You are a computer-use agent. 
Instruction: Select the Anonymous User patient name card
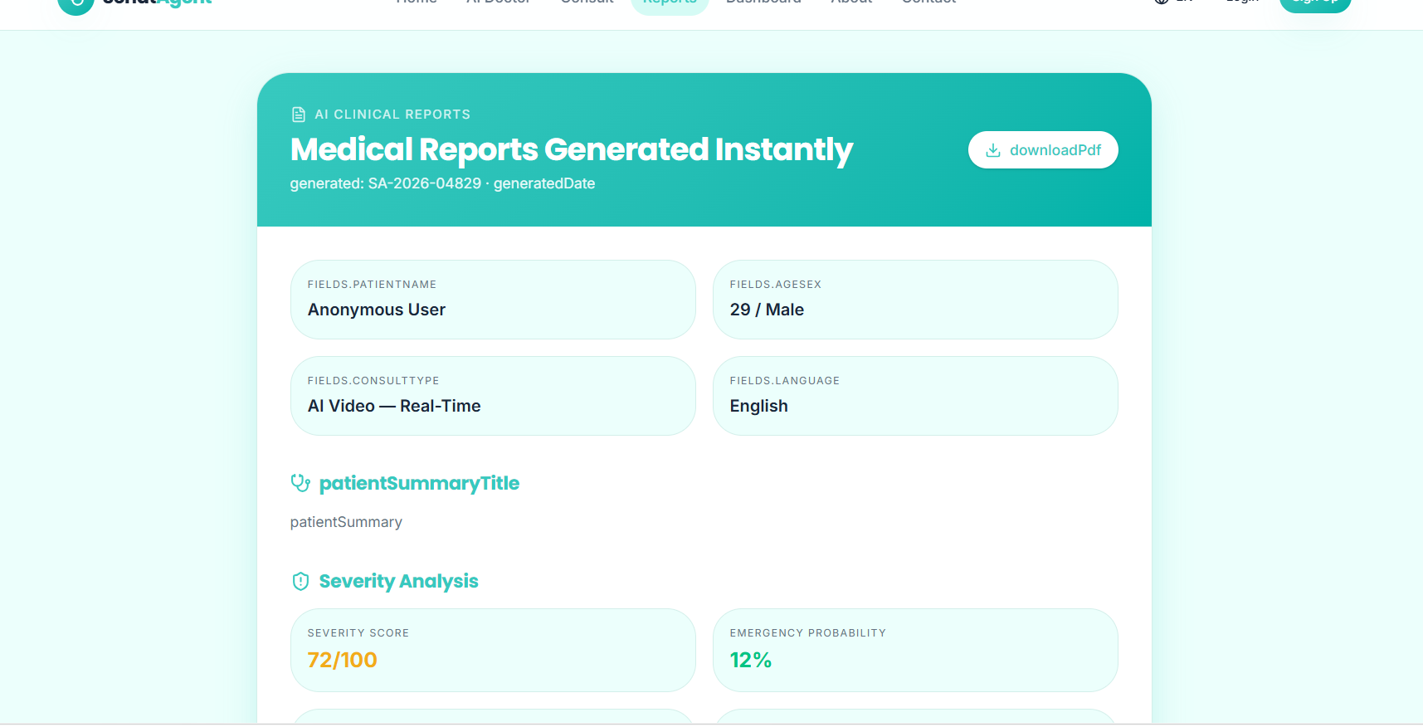pos(493,300)
